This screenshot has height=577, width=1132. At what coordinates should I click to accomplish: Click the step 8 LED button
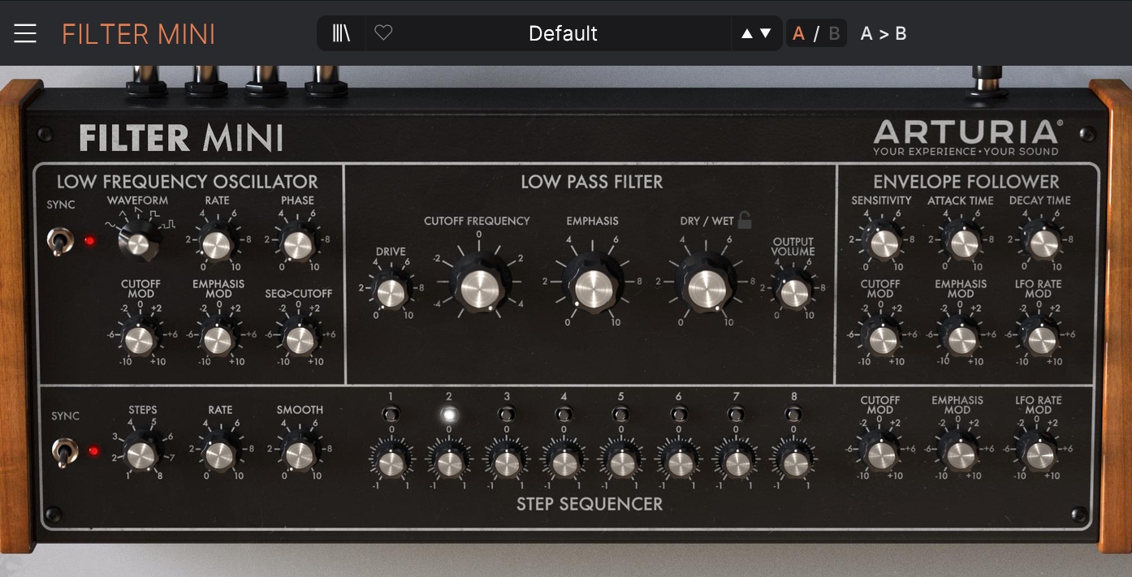(x=794, y=414)
